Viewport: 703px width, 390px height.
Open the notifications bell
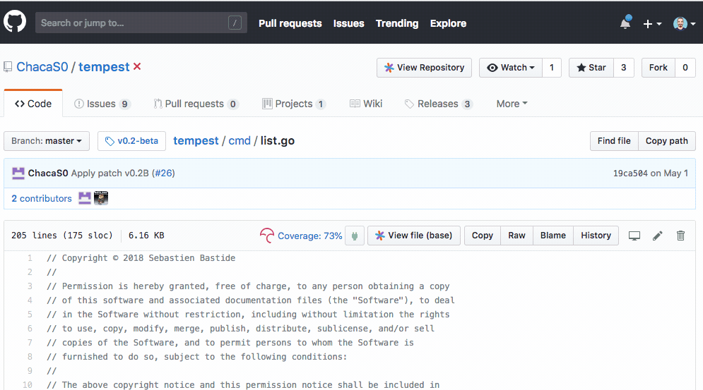coord(625,23)
